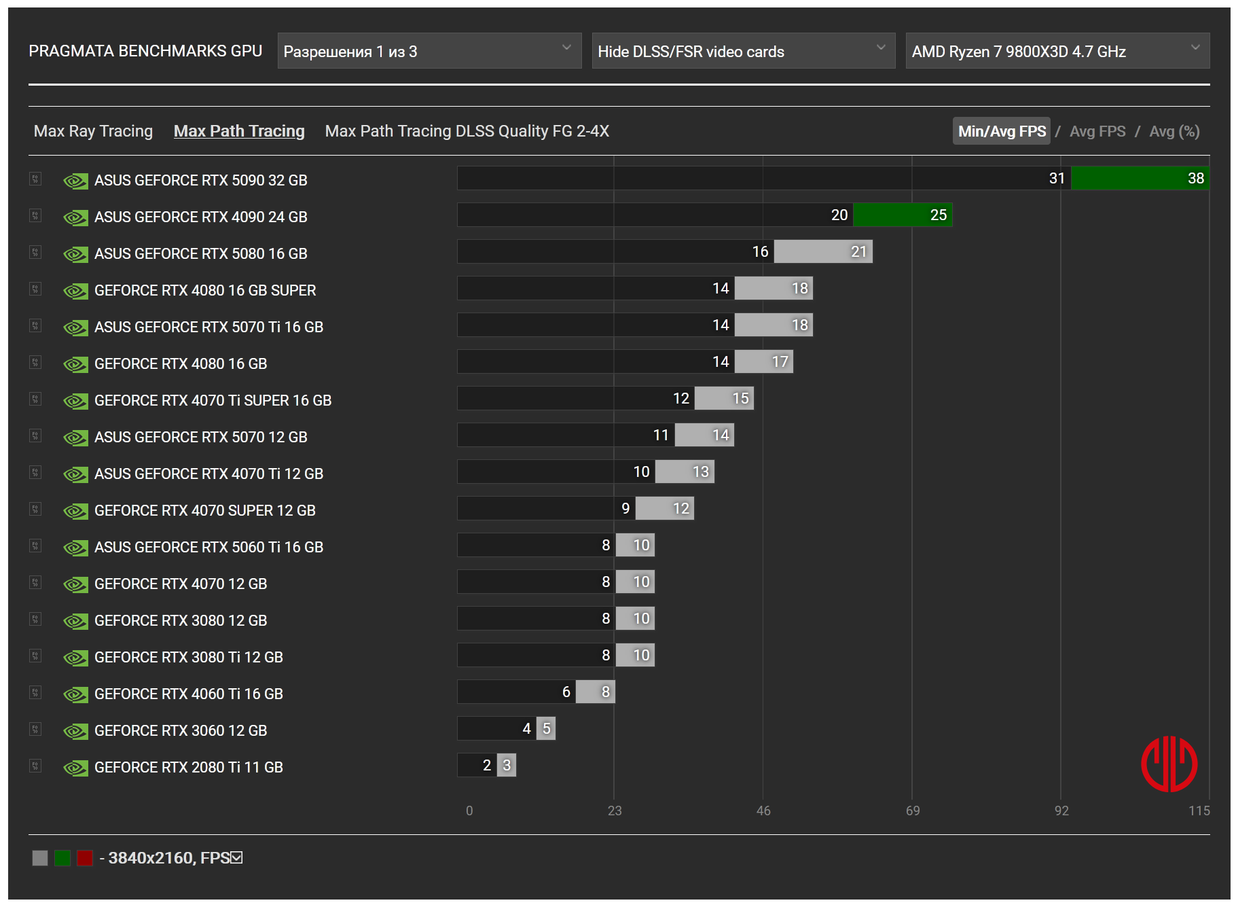The width and height of the screenshot is (1236, 907).
Task: Switch view to Avg (%) mode
Action: click(1174, 131)
